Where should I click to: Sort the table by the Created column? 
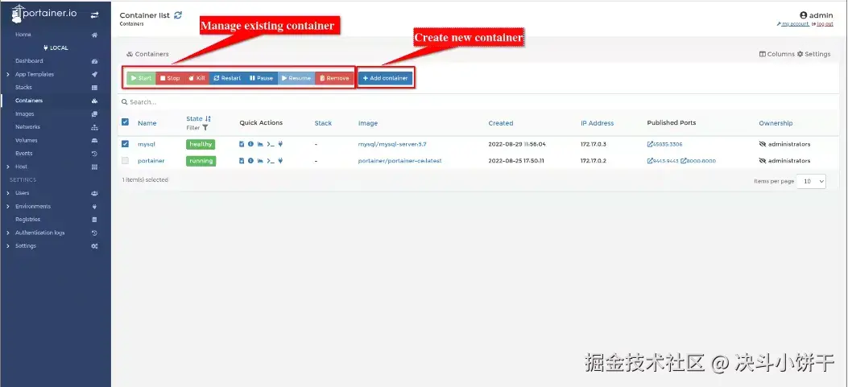click(501, 123)
